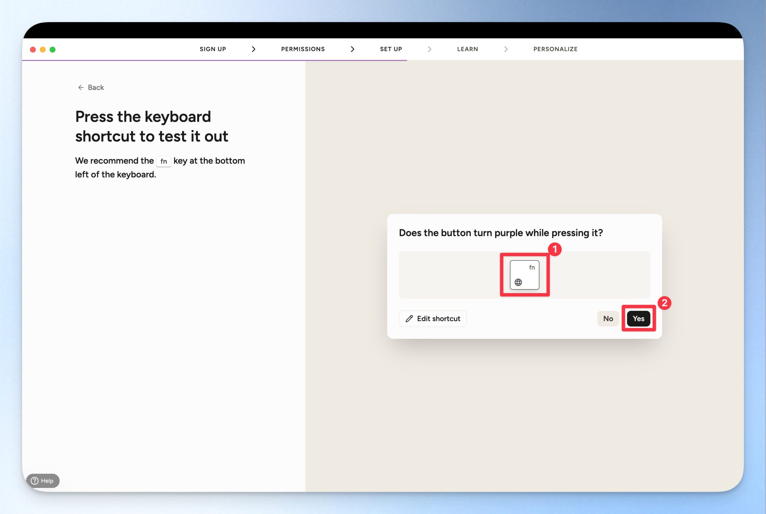Click the Help question mark icon
This screenshot has height=514, width=766.
[x=35, y=481]
